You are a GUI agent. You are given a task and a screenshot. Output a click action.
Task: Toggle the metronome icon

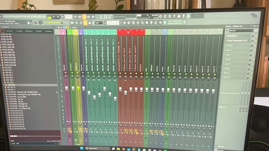click(x=75, y=17)
